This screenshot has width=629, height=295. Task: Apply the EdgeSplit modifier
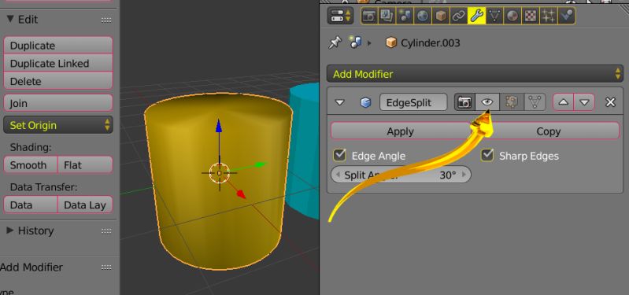[401, 131]
